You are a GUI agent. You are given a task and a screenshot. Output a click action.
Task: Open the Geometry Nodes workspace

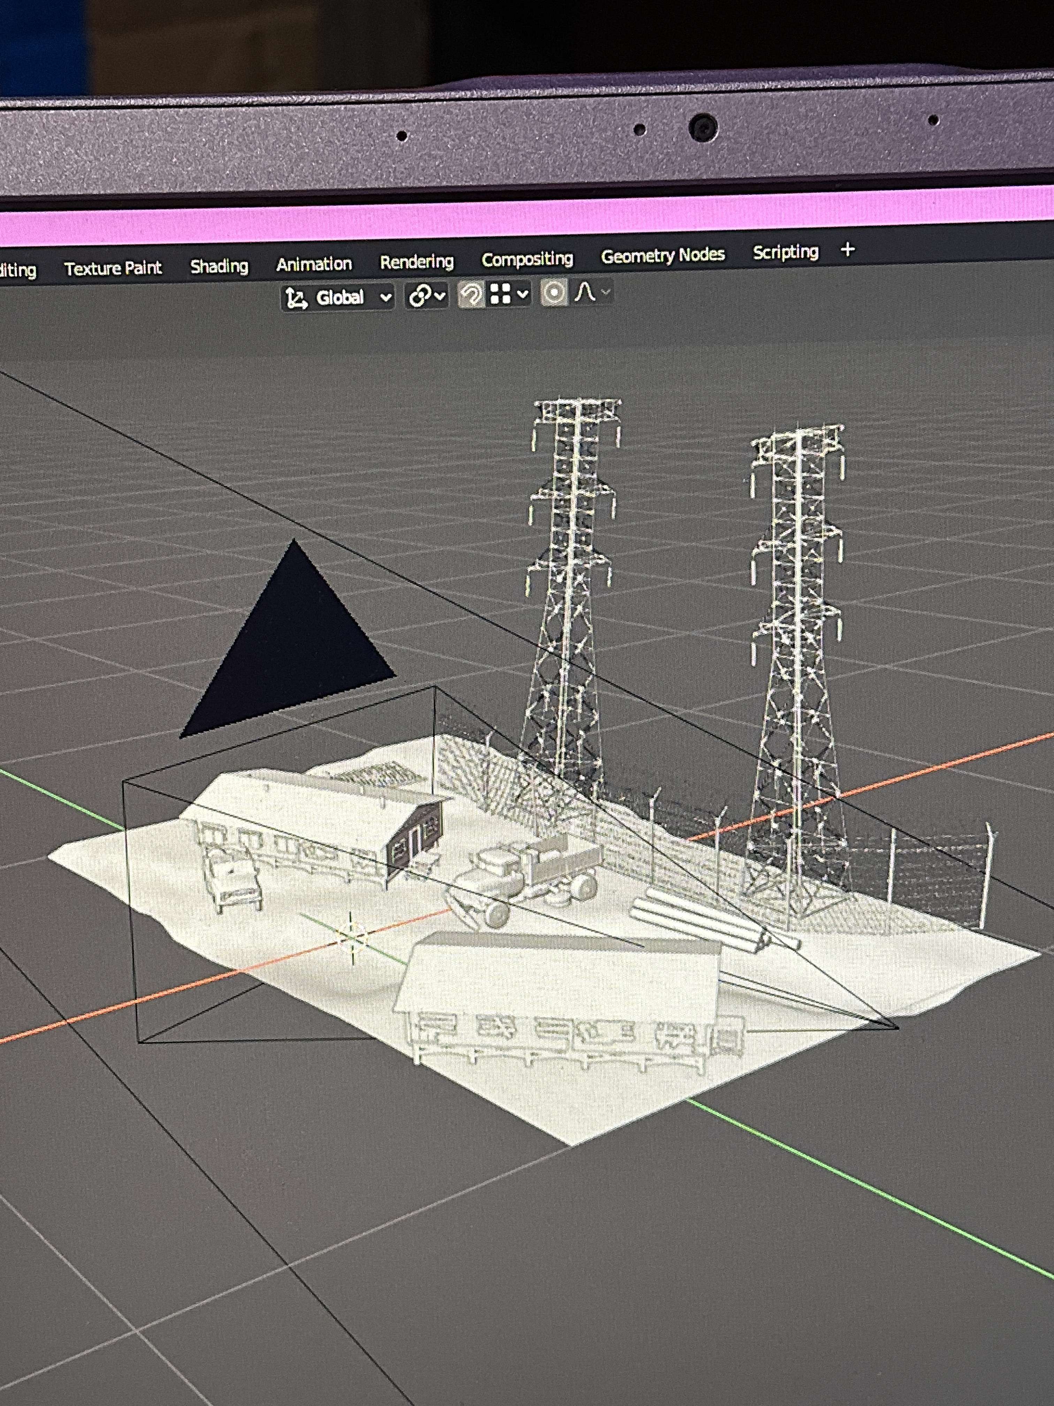[663, 256]
